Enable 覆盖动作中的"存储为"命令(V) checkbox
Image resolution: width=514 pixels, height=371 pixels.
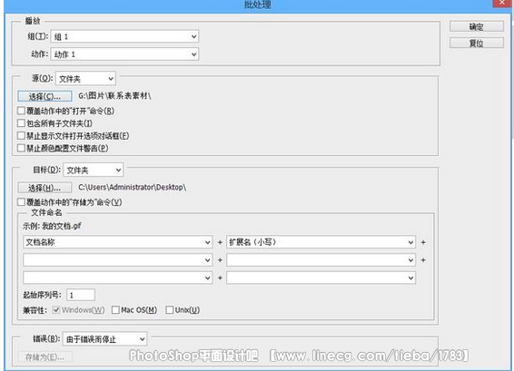(x=21, y=202)
